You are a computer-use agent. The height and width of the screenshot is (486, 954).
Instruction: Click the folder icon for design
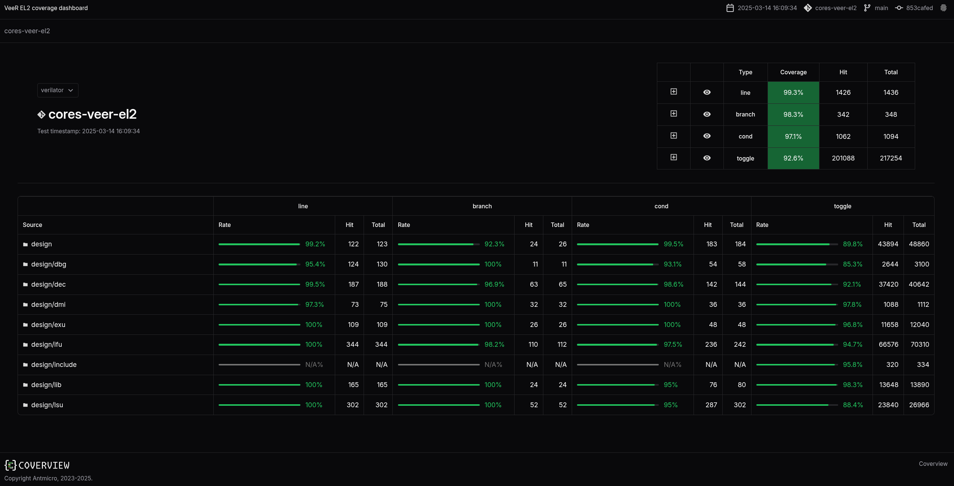[x=25, y=244]
